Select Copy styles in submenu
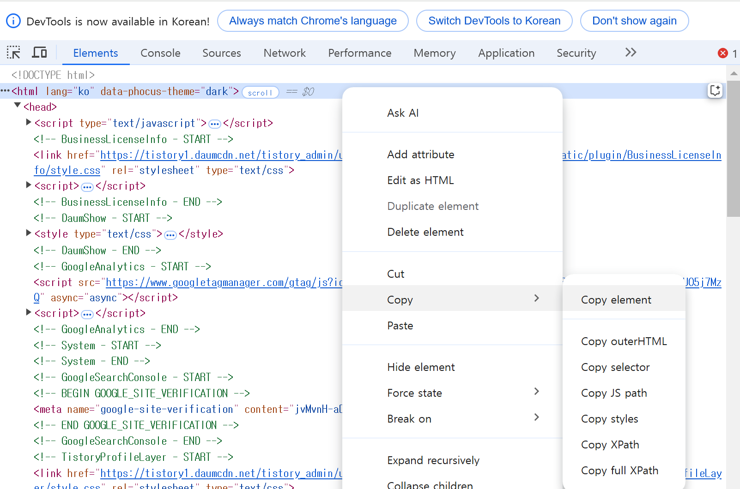Screen dimensions: 740x489 [x=624, y=419]
